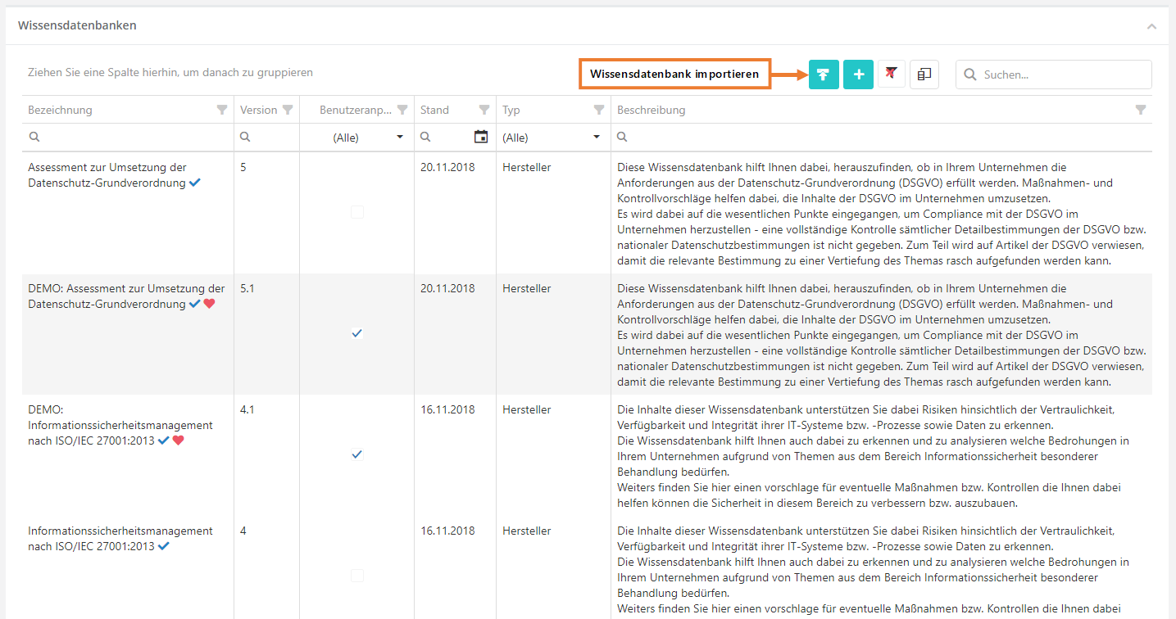The height and width of the screenshot is (619, 1176).
Task: Toggle checkbox in DEMO version 4.1 row
Action: (357, 454)
